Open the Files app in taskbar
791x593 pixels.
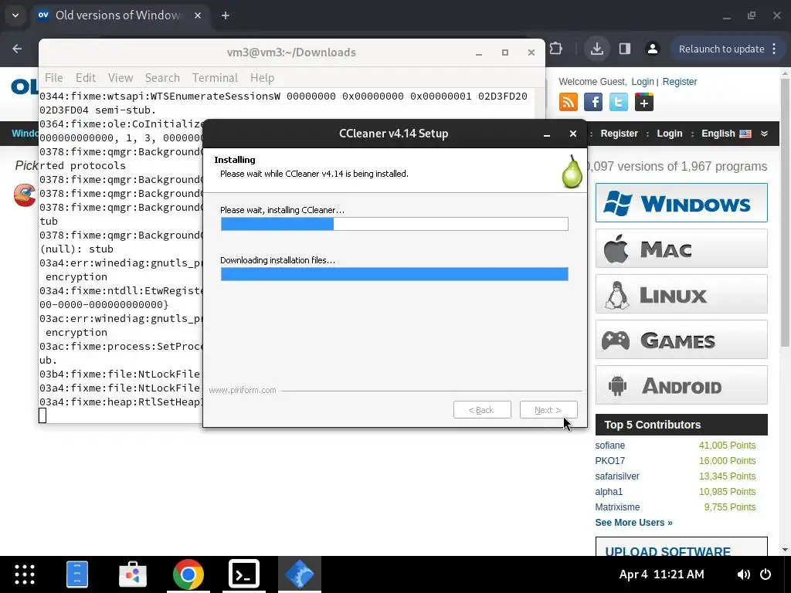(77, 574)
